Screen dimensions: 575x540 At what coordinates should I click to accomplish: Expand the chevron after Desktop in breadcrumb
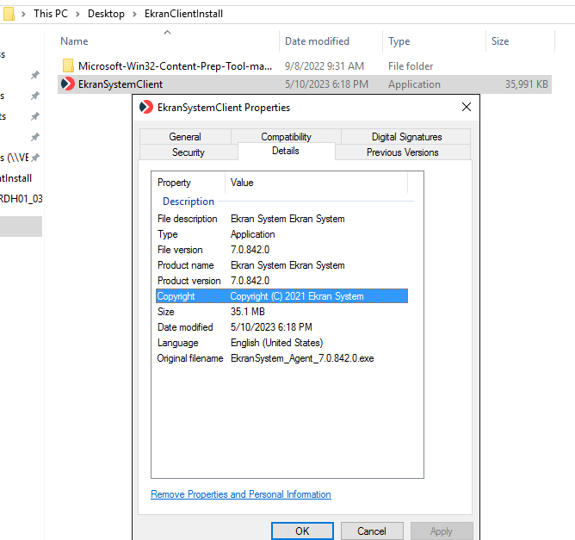coord(133,14)
